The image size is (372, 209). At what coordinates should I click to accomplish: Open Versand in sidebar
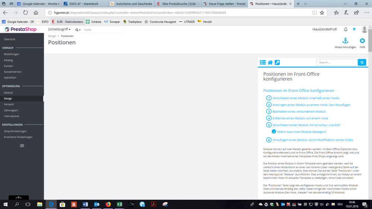click(9, 104)
